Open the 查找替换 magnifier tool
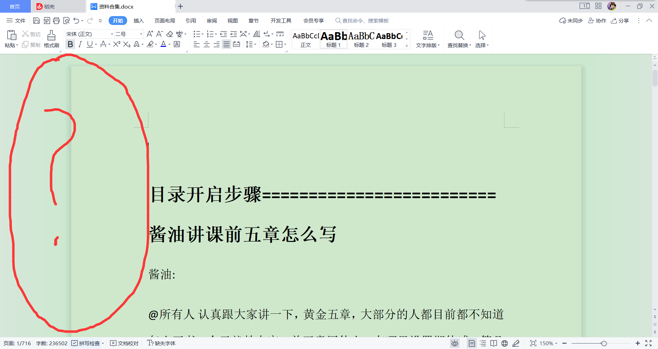 pos(459,35)
